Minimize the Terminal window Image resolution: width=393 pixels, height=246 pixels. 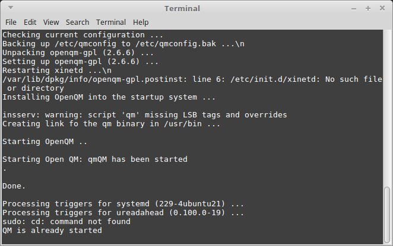[x=354, y=9]
